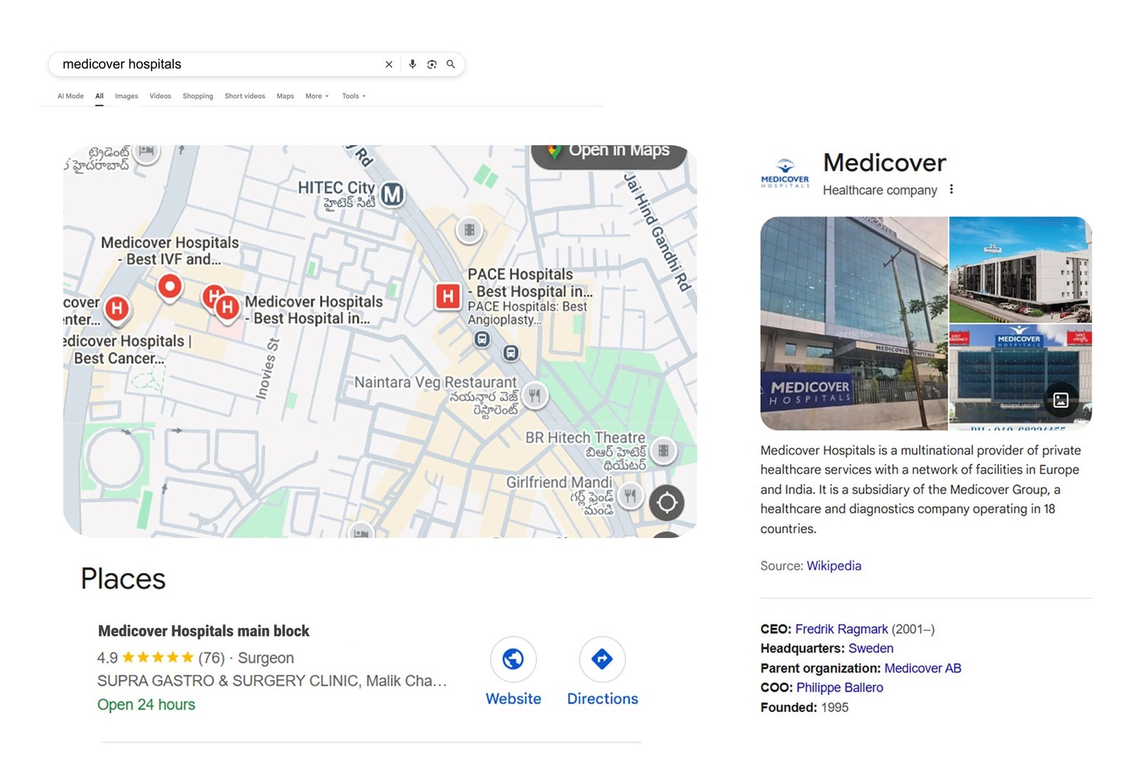1139x759 pixels.
Task: Open the three-dot menu beside Healthcare company
Action: pos(952,189)
